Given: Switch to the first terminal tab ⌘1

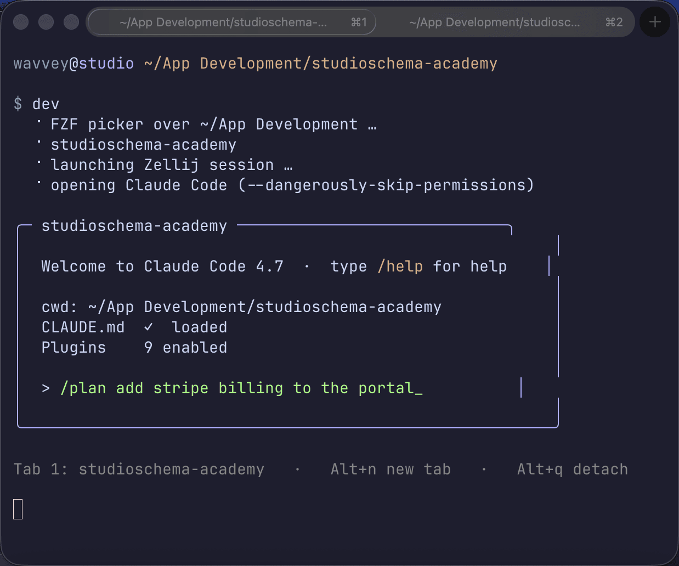Looking at the screenshot, I should 231,22.
